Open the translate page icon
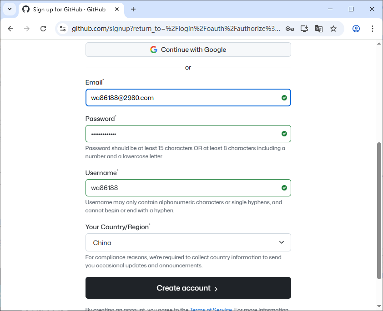 (319, 29)
